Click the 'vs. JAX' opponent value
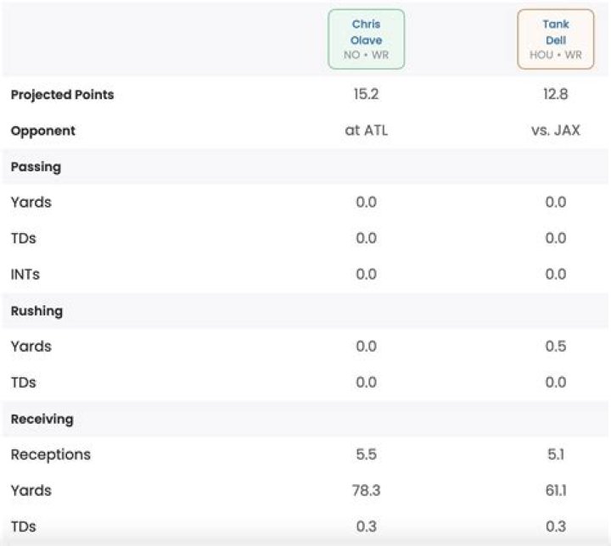This screenshot has width=611, height=546. [556, 130]
